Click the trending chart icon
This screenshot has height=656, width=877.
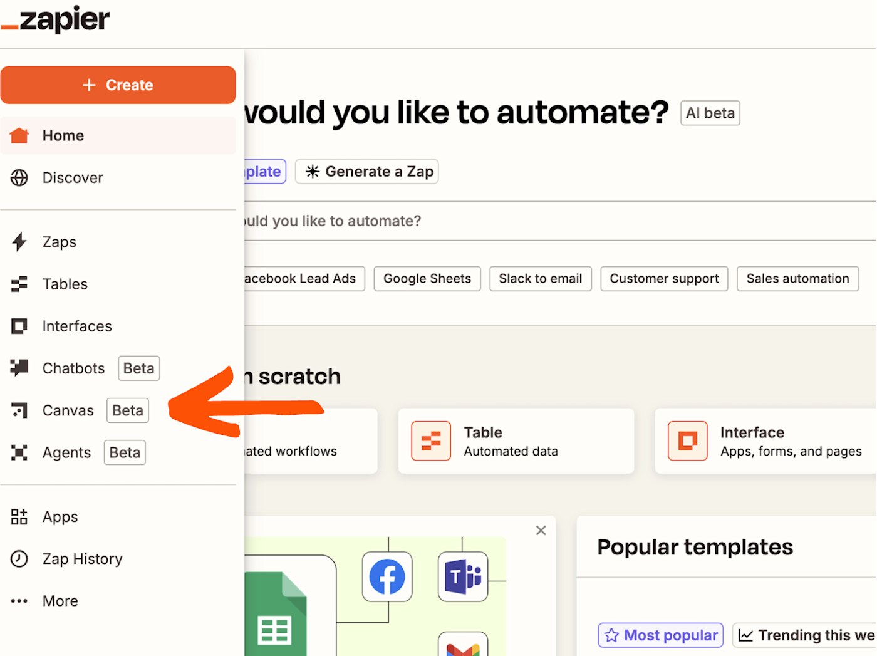pos(745,635)
